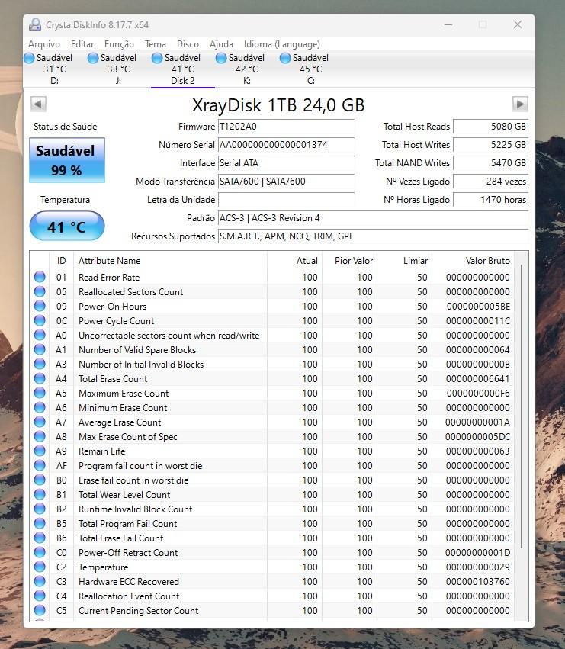Click the status orb for Current Pending Sector Count
Viewport: 565px width, 649px height.
click(40, 610)
